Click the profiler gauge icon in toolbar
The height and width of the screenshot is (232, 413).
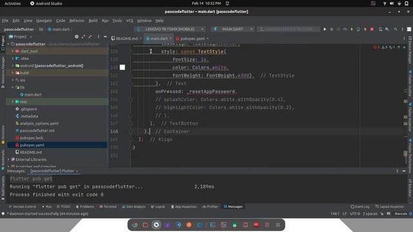(x=345, y=29)
